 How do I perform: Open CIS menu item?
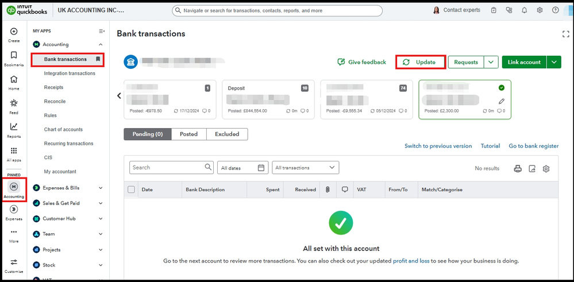(48, 157)
